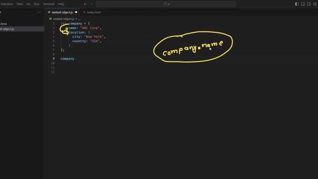Screen dimensions: 318x179
Task: Open the explorer more actions ellipsis
Action: tap(39, 12)
